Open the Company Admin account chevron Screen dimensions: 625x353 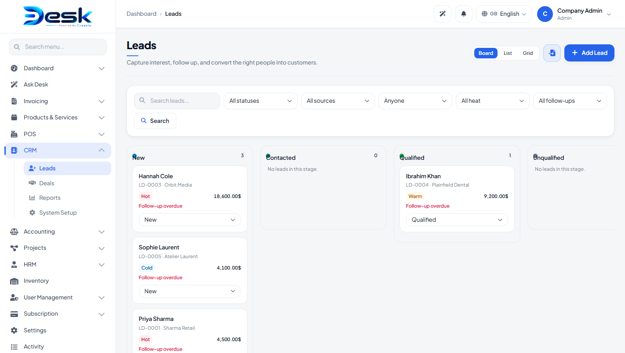(609, 14)
